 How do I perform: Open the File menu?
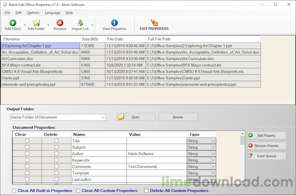click(x=7, y=13)
